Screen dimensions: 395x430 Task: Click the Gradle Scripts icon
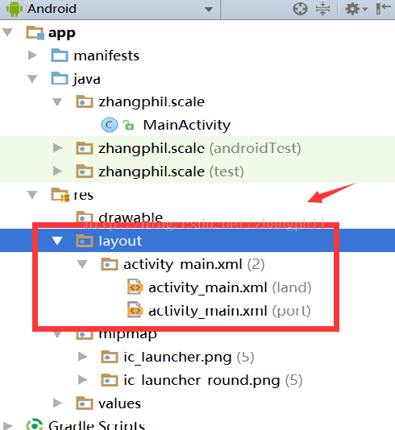click(35, 424)
